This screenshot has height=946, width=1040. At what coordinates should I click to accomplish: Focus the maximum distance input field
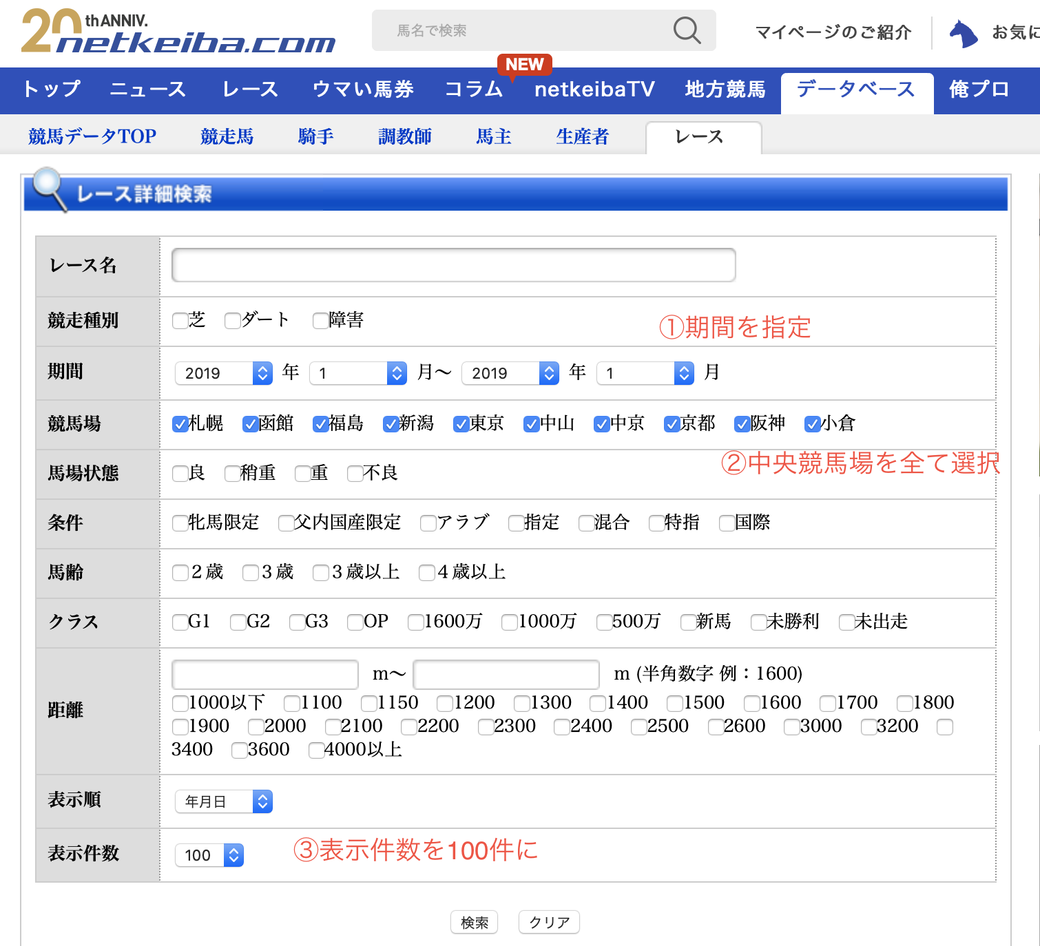(x=506, y=674)
